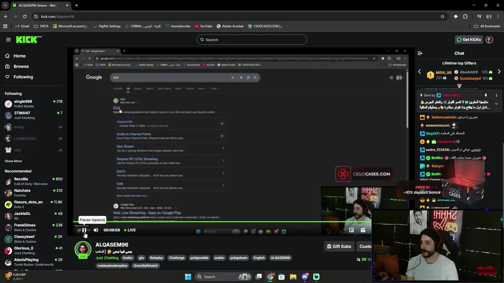Show next top gifters
This screenshot has width=504, height=283.
tap(499, 72)
